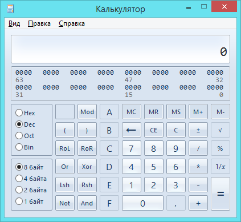Viewport: 241px width, 222px height.
Task: Select Oct number system
Action: click(24, 136)
